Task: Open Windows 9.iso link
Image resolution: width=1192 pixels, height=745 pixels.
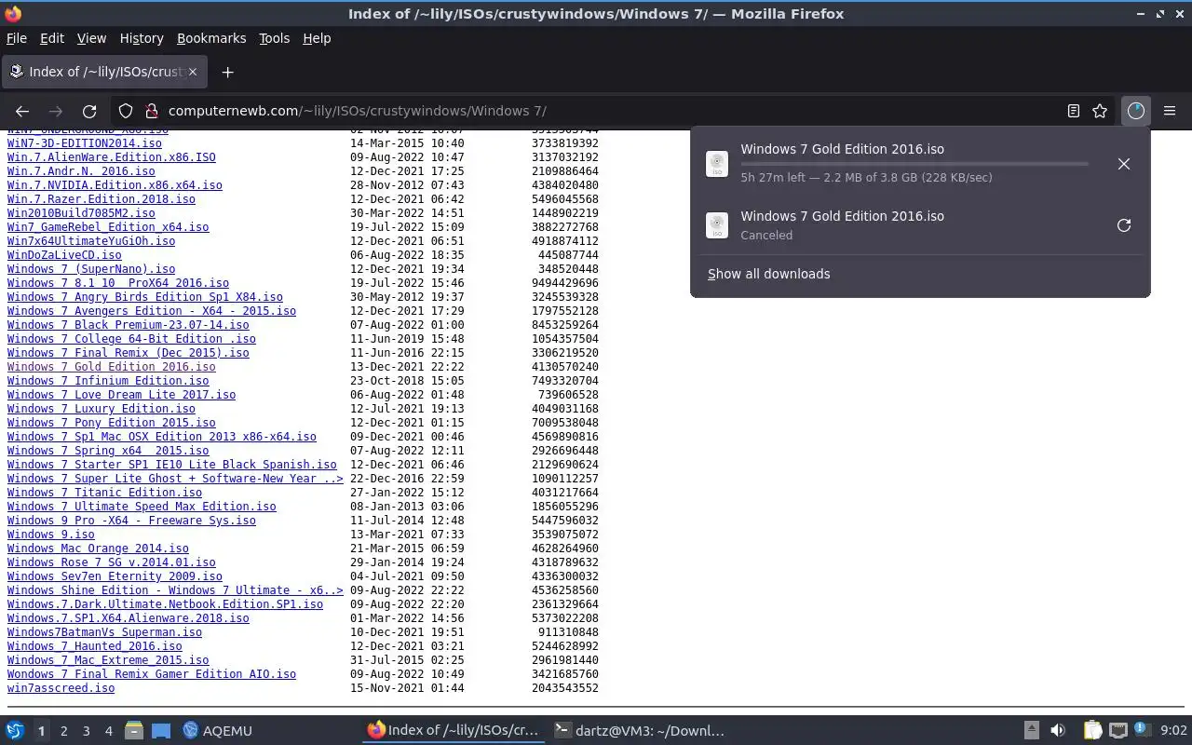Action: pos(50,535)
